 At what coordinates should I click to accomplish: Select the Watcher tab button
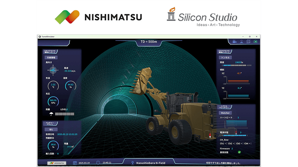pos(225,113)
